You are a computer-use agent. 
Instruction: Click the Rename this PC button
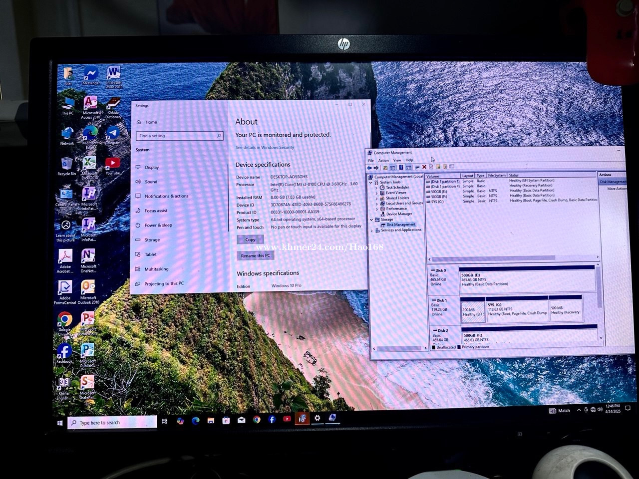click(255, 255)
